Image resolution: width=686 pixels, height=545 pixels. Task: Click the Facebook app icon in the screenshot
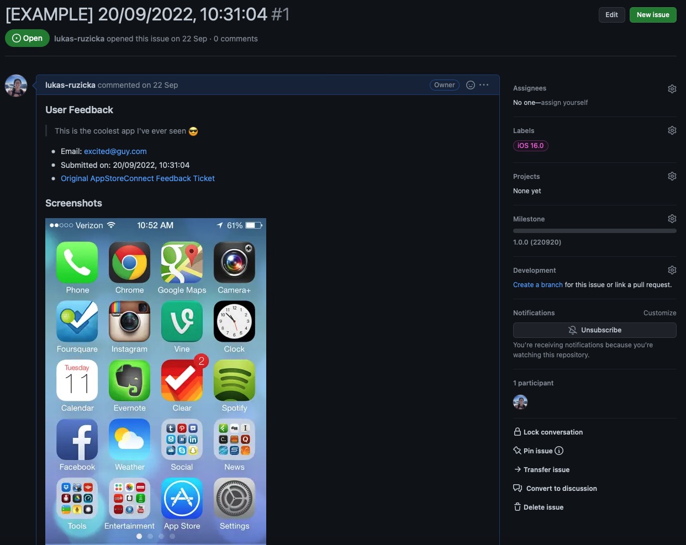click(77, 440)
